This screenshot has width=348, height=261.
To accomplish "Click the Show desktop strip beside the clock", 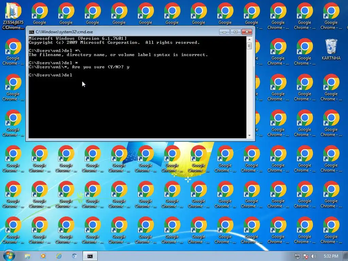I will coord(346,256).
